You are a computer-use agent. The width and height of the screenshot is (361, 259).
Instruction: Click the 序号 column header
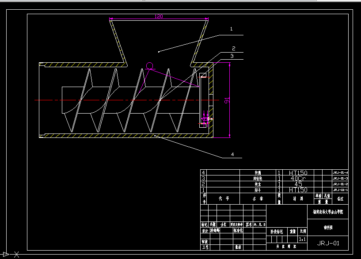[x=204, y=199]
